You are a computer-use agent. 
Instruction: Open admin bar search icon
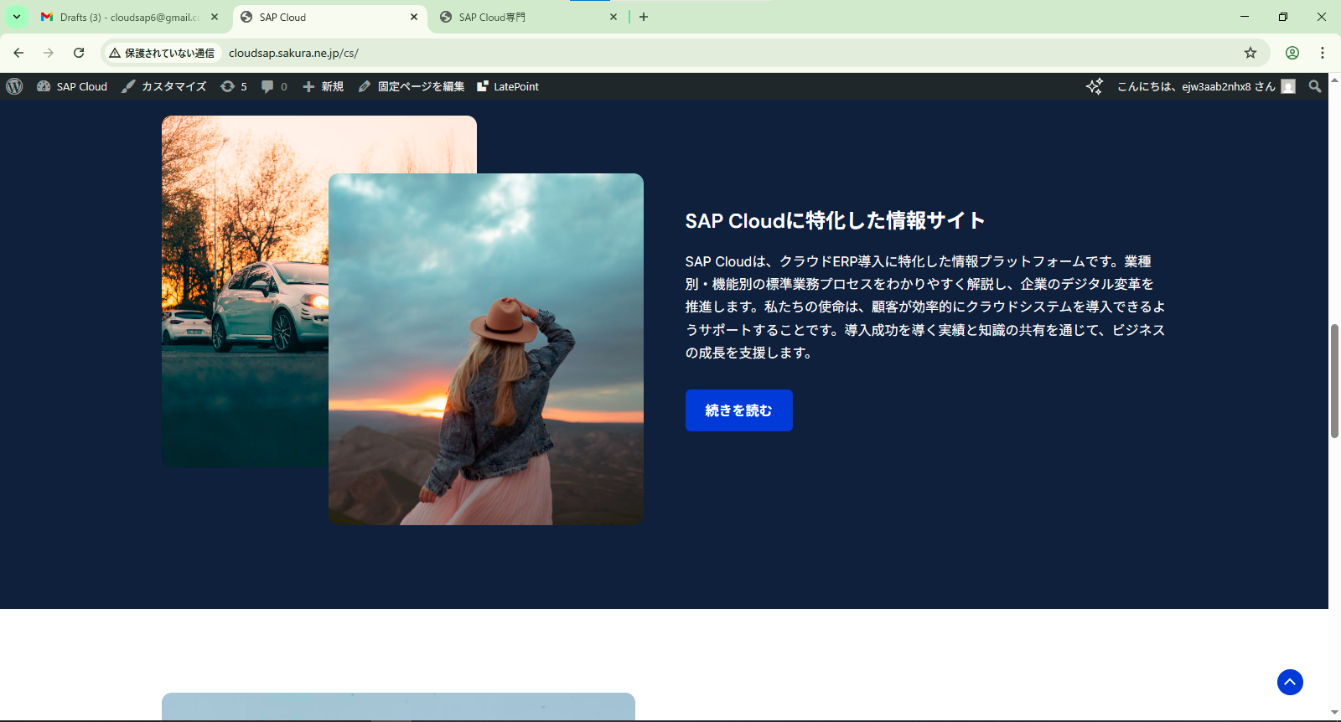(x=1315, y=86)
